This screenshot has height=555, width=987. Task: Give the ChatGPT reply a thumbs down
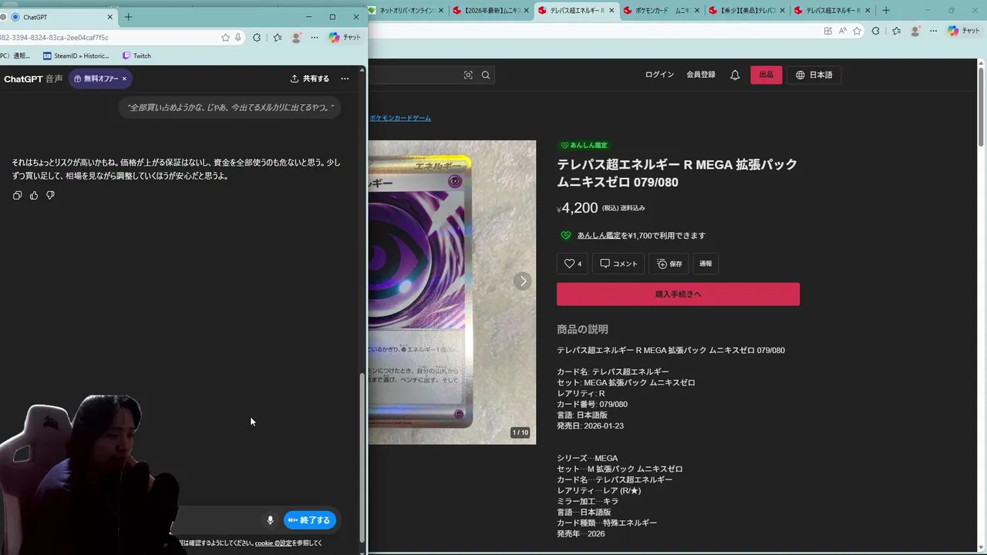(x=50, y=196)
